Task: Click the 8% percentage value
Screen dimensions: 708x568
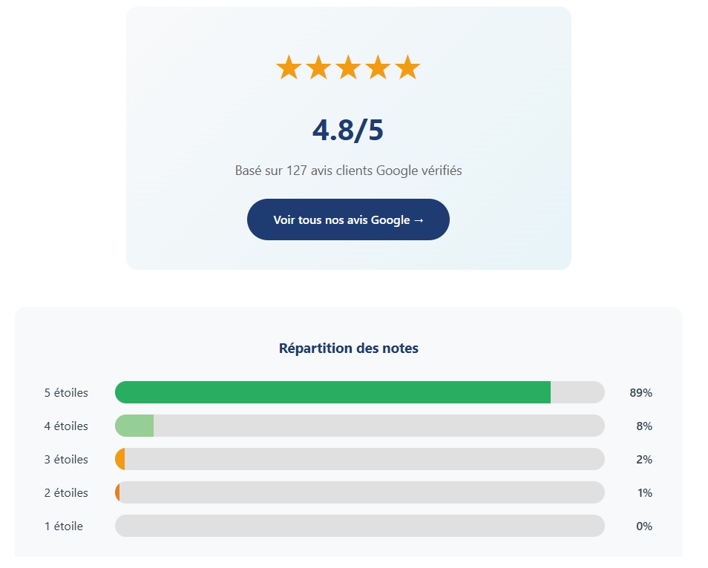Action: coord(643,426)
